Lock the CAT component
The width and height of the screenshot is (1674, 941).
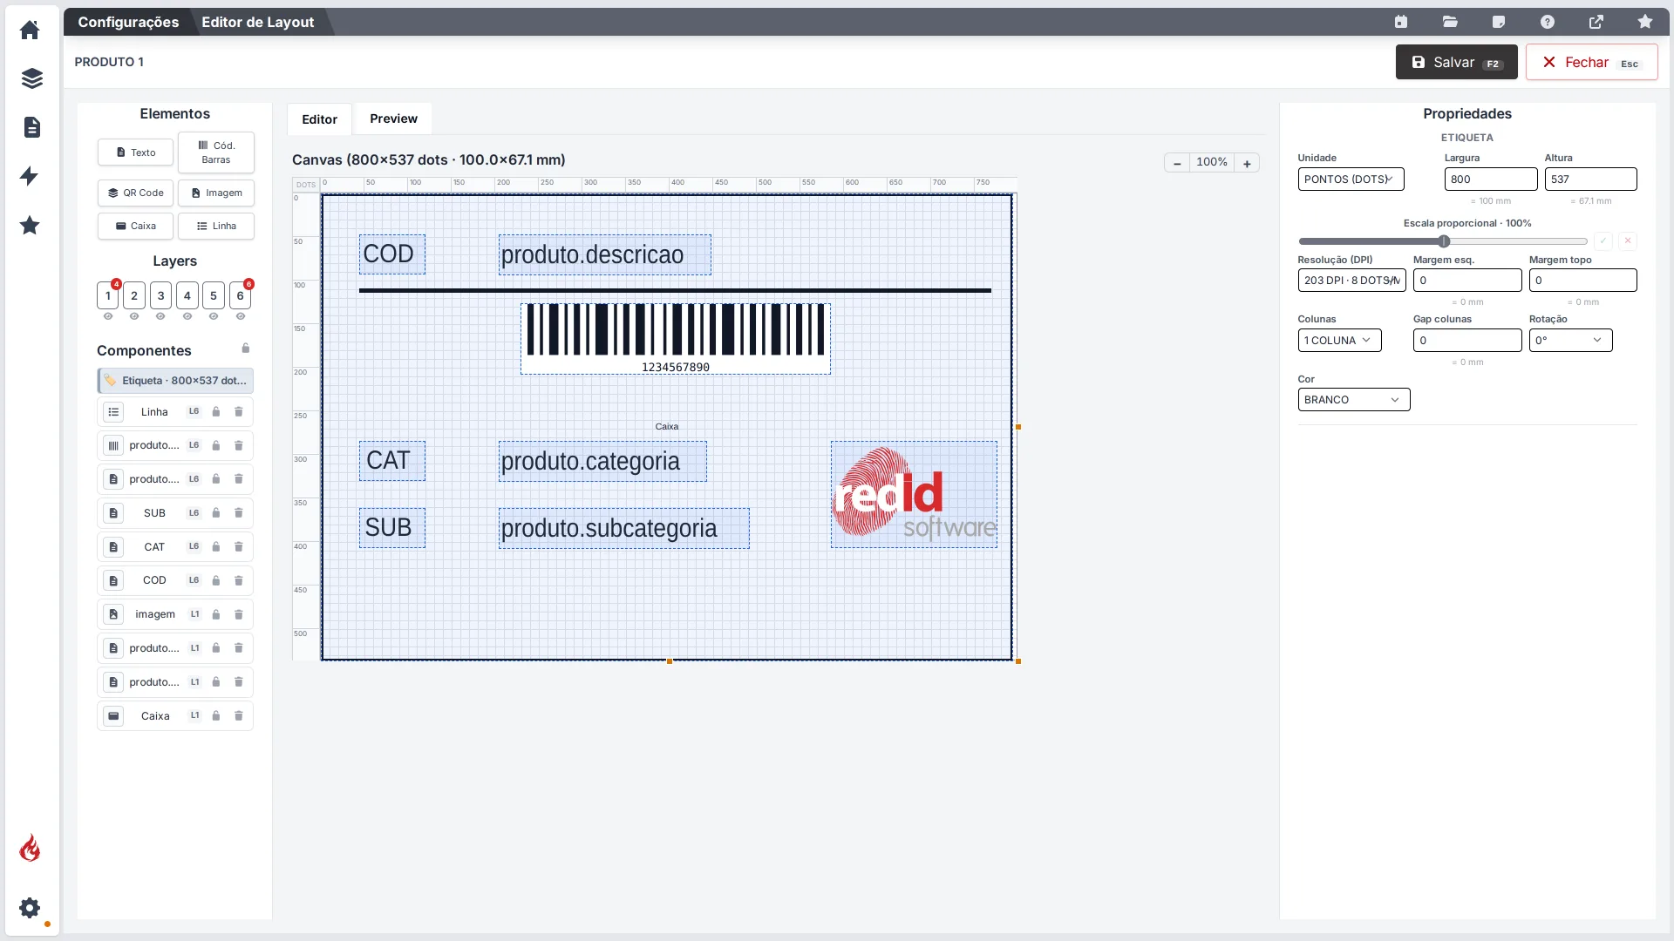[x=215, y=546]
